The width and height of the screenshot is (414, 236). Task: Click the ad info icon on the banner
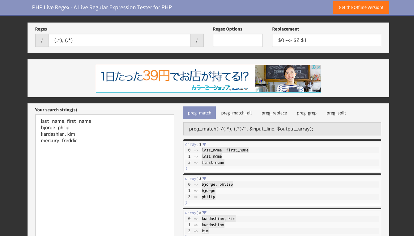(x=314, y=67)
